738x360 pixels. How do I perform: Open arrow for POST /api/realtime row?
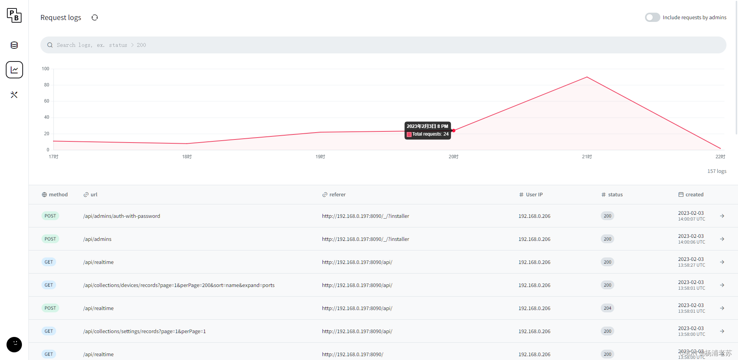point(722,308)
